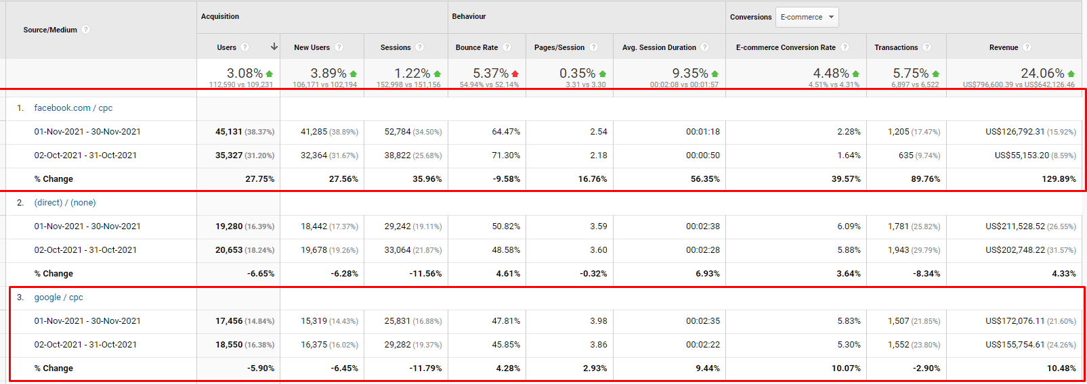This screenshot has width=1087, height=384.
Task: Click the 9.35% session duration summary
Action: tap(690, 73)
